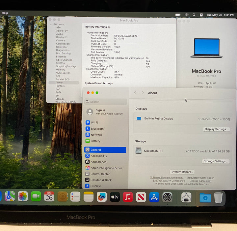Open License Agreement link

(200, 181)
